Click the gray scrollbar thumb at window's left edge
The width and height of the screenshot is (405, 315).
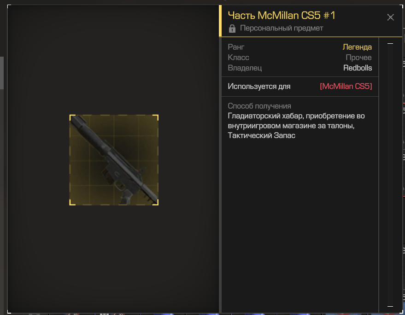pyautogui.click(x=1, y=73)
